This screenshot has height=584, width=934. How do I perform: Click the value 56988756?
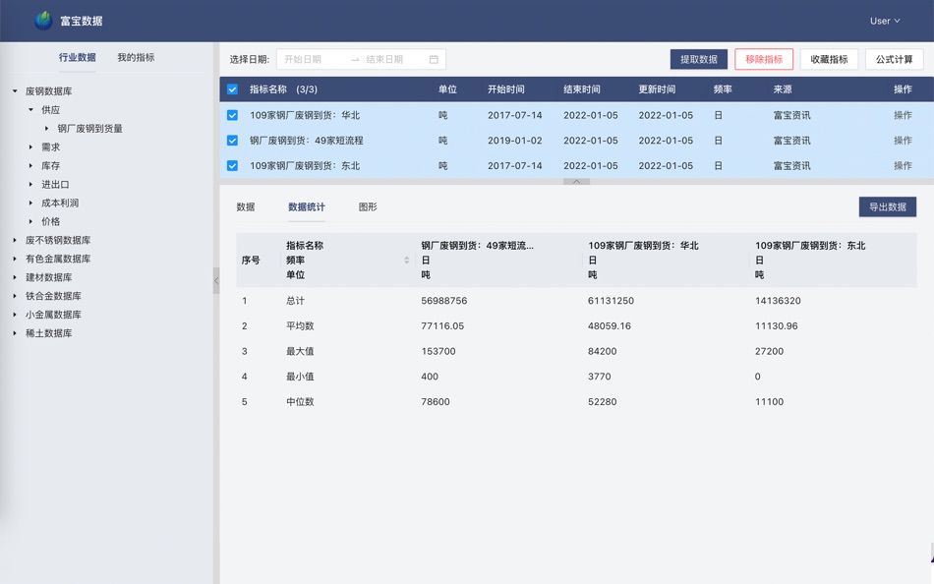coord(444,300)
